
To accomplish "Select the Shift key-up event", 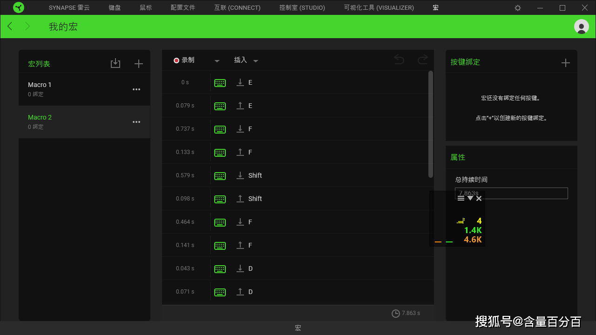I will coord(298,199).
